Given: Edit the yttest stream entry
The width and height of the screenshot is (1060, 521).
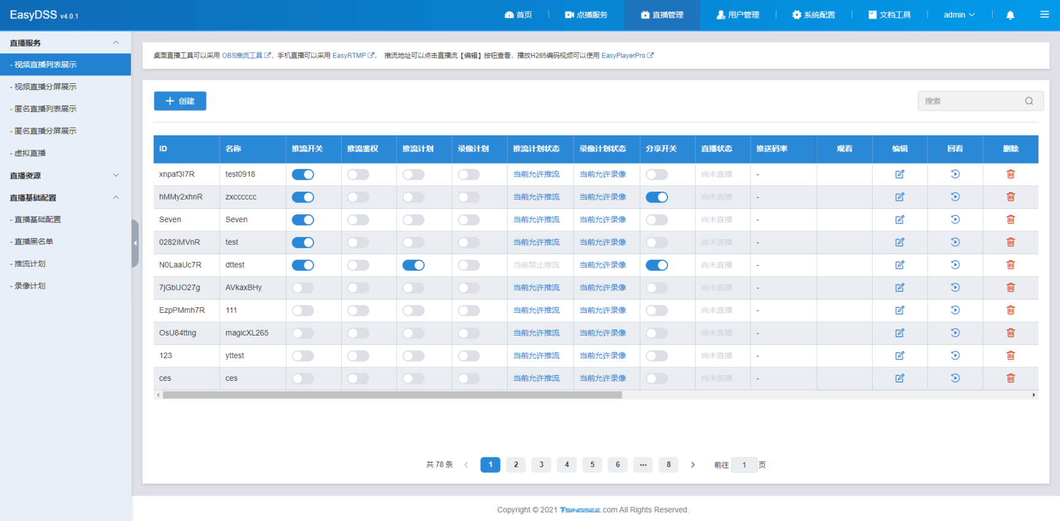Looking at the screenshot, I should click(900, 356).
